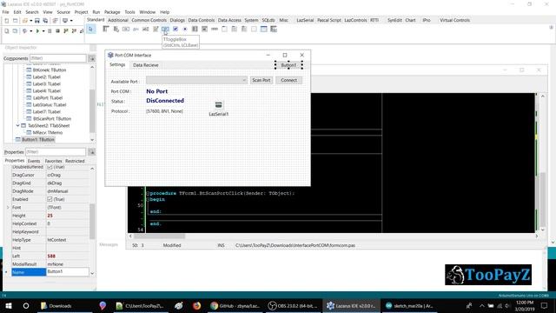Toggle the DoubleBuffered property checkbox
Image resolution: width=556 pixels, height=313 pixels.
[x=50, y=167]
